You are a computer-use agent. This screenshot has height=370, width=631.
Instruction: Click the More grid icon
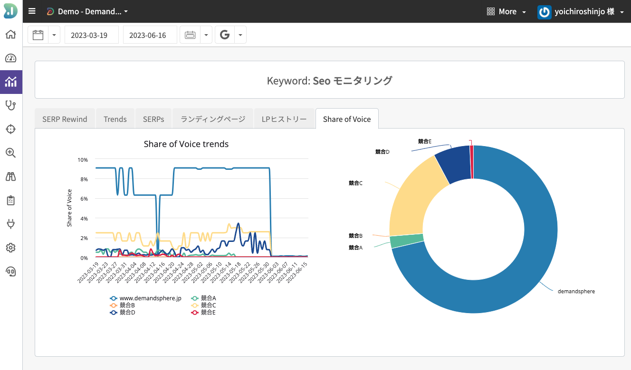click(x=491, y=11)
